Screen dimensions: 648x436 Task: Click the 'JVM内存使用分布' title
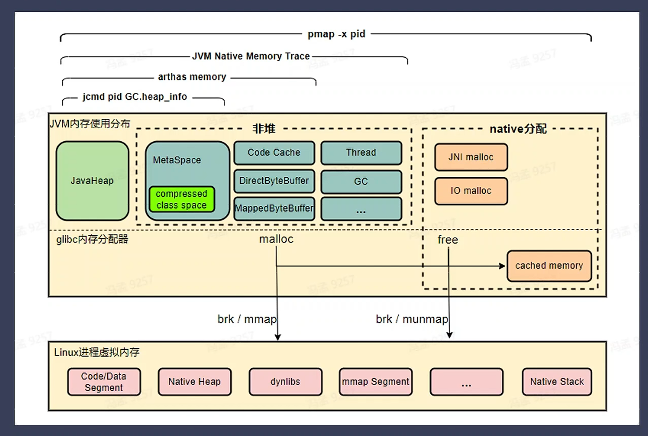pos(90,124)
